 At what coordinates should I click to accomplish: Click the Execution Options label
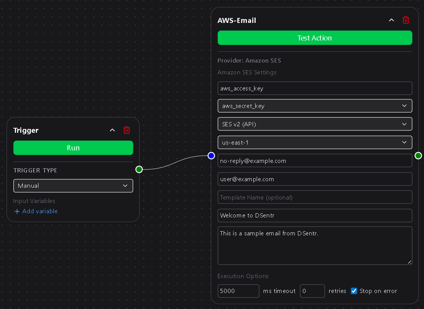tap(243, 276)
